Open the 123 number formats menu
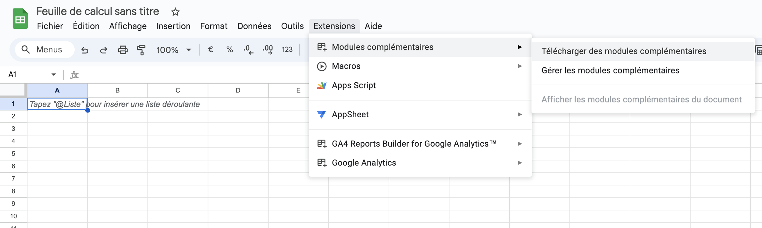This screenshot has width=762, height=228. click(x=287, y=49)
